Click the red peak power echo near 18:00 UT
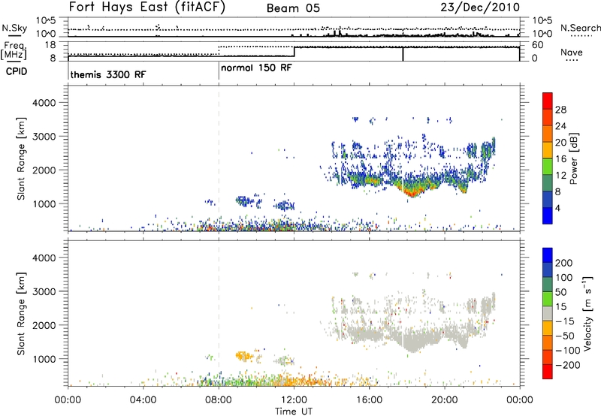601x416 pixels. [412, 193]
